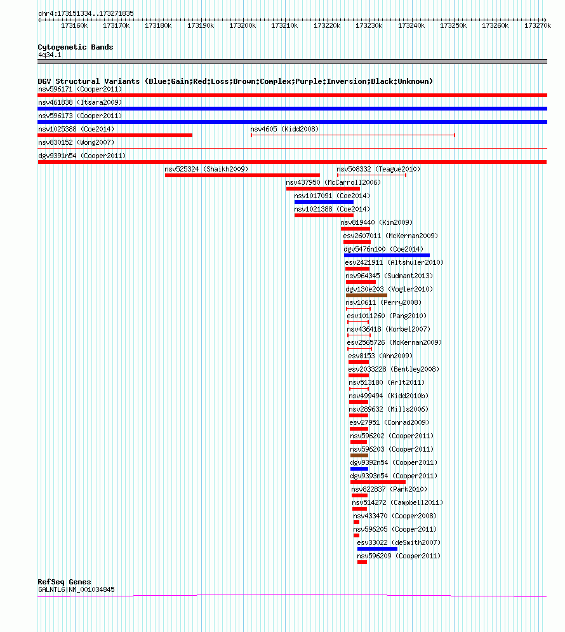The image size is (565, 632).
Task: Select nsv513180 (Arlt2011) variant
Action: (359, 389)
